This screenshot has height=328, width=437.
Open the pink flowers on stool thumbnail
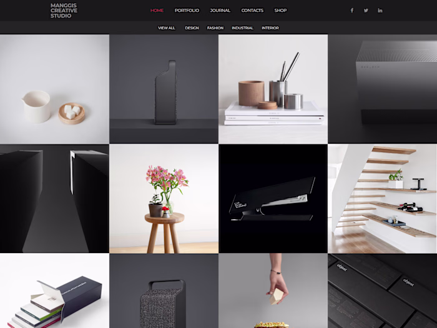pos(164,199)
